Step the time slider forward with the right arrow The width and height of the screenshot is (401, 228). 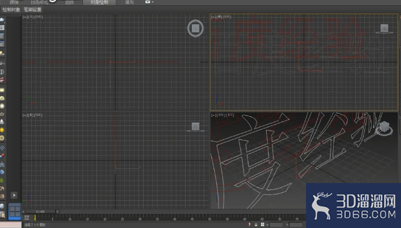[57, 212]
